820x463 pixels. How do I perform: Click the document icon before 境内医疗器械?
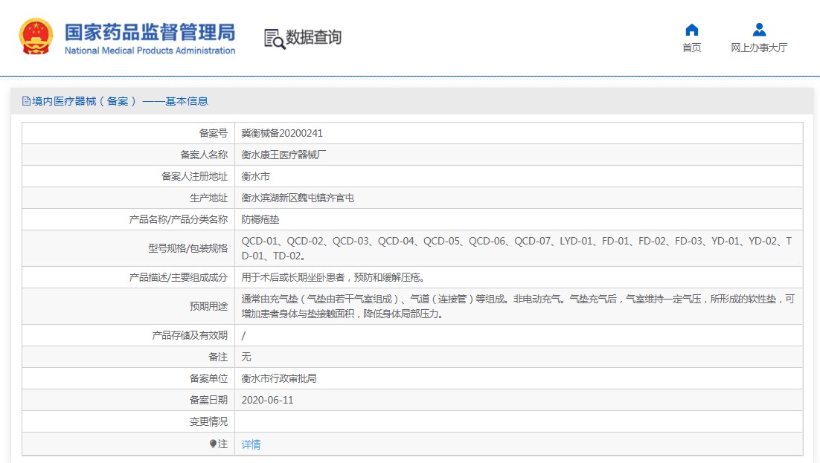click(x=26, y=101)
